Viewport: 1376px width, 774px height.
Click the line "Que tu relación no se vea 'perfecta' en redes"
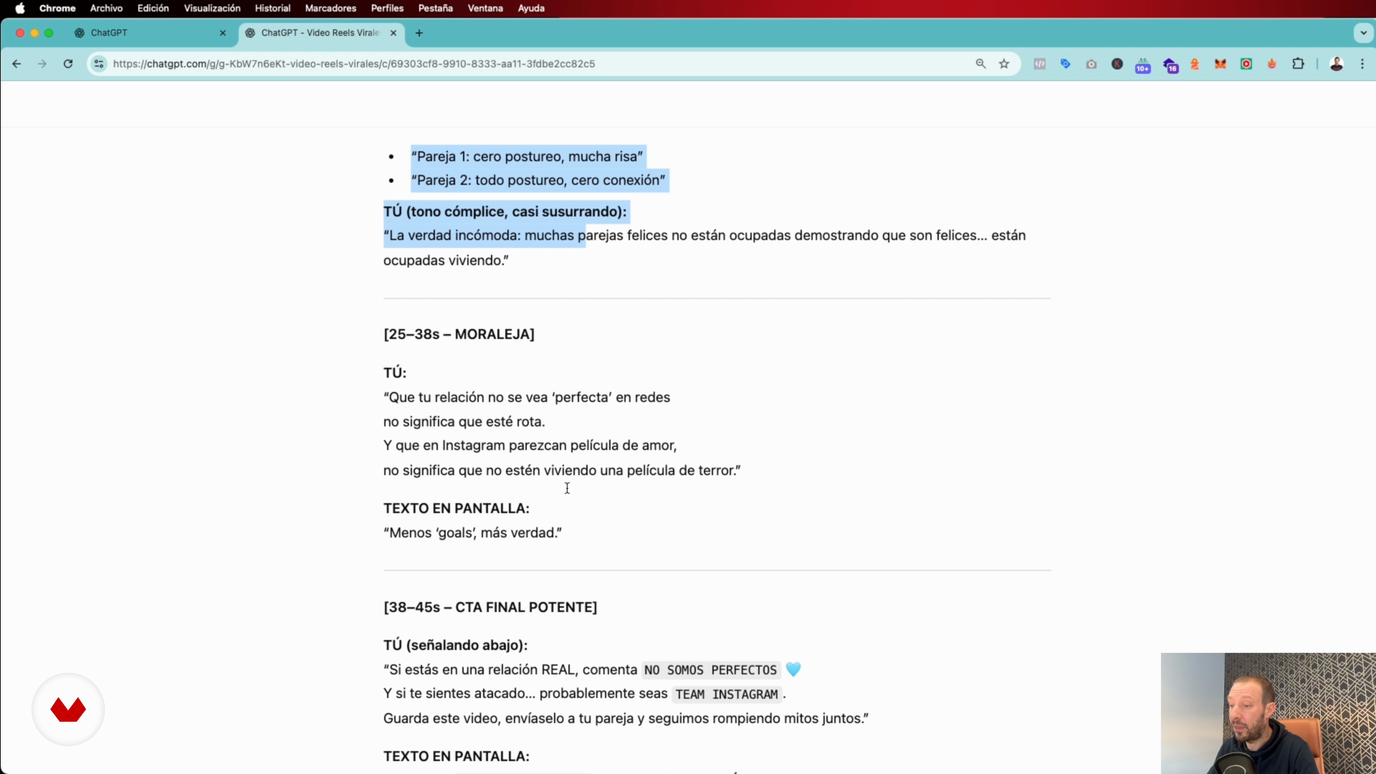pos(527,397)
